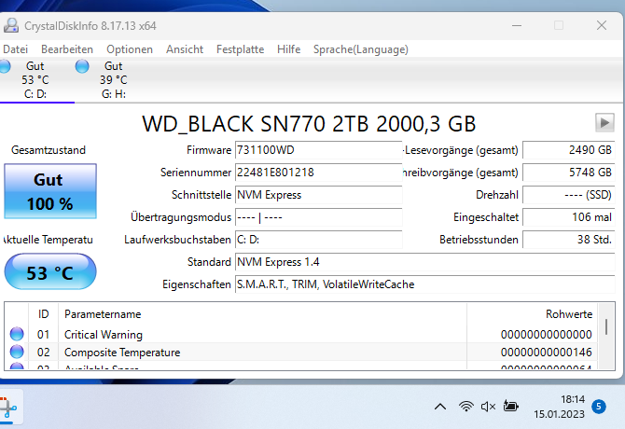The height and width of the screenshot is (429, 625).
Task: Open the Hilfe menu
Action: [288, 49]
